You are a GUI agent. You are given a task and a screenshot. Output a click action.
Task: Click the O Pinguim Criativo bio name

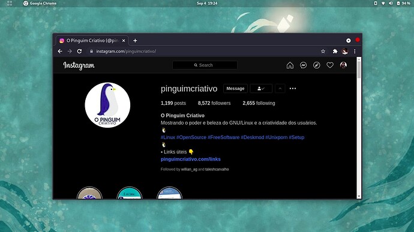pos(182,116)
